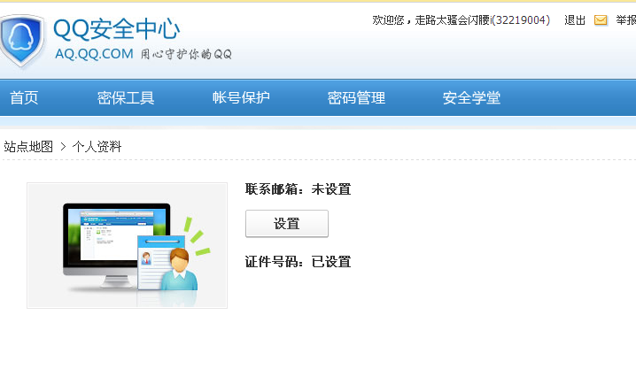This screenshot has height=369, width=636.
Task: Go to 密码管理 section
Action: 356,97
